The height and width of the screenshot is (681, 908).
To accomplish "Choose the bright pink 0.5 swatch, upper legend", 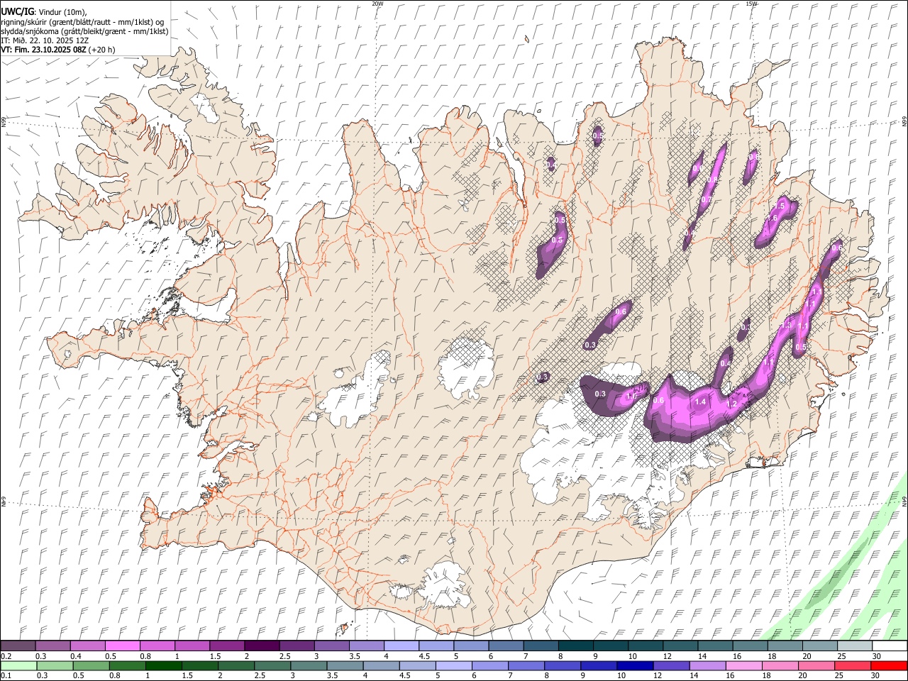I will pos(122,646).
